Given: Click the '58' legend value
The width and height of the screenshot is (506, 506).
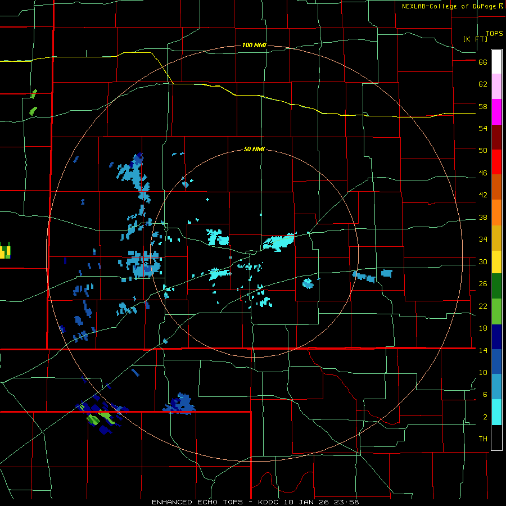Looking at the screenshot, I should click(x=483, y=106).
